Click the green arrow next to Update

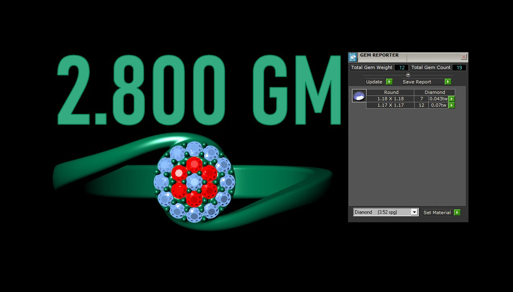pos(389,82)
